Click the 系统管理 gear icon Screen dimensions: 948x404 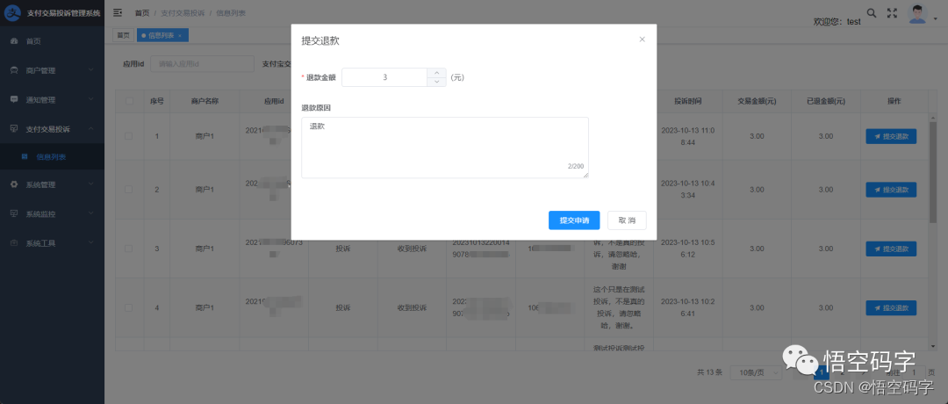pos(14,184)
